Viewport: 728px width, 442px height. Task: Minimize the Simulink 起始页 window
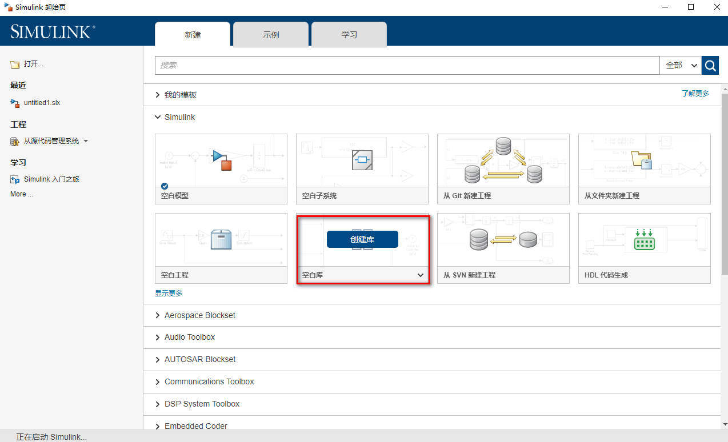(665, 7)
